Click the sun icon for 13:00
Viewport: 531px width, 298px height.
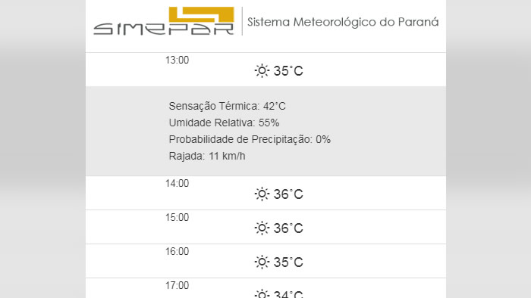tap(262, 71)
